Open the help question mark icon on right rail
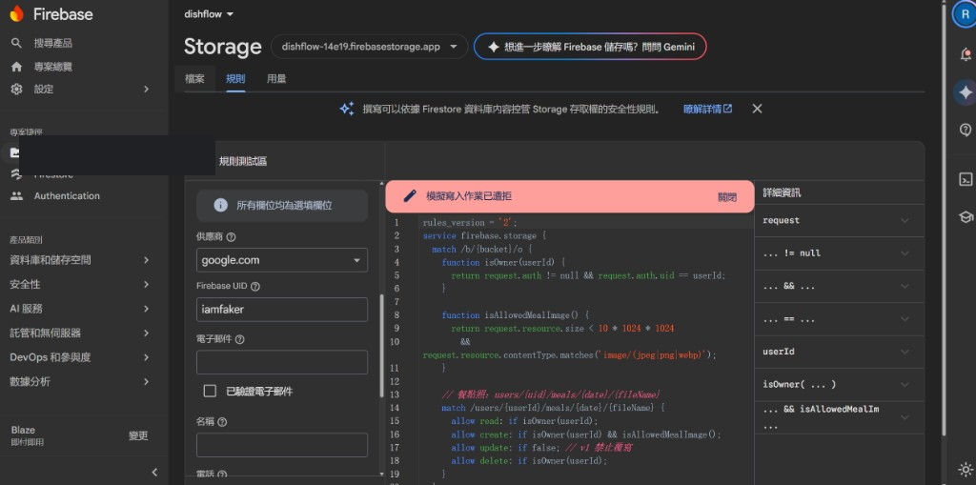 pyautogui.click(x=966, y=130)
